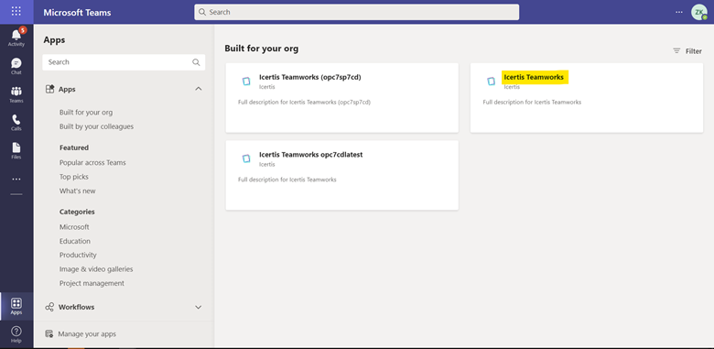
Task: Click the Filter button
Action: [687, 51]
